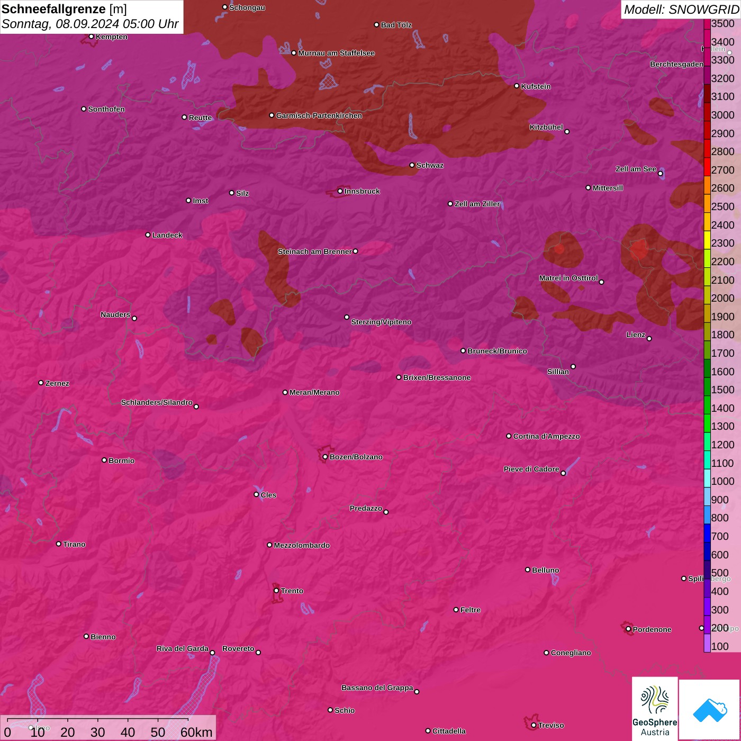Click the Landeck location dot
The image size is (741, 741).
pos(148,235)
